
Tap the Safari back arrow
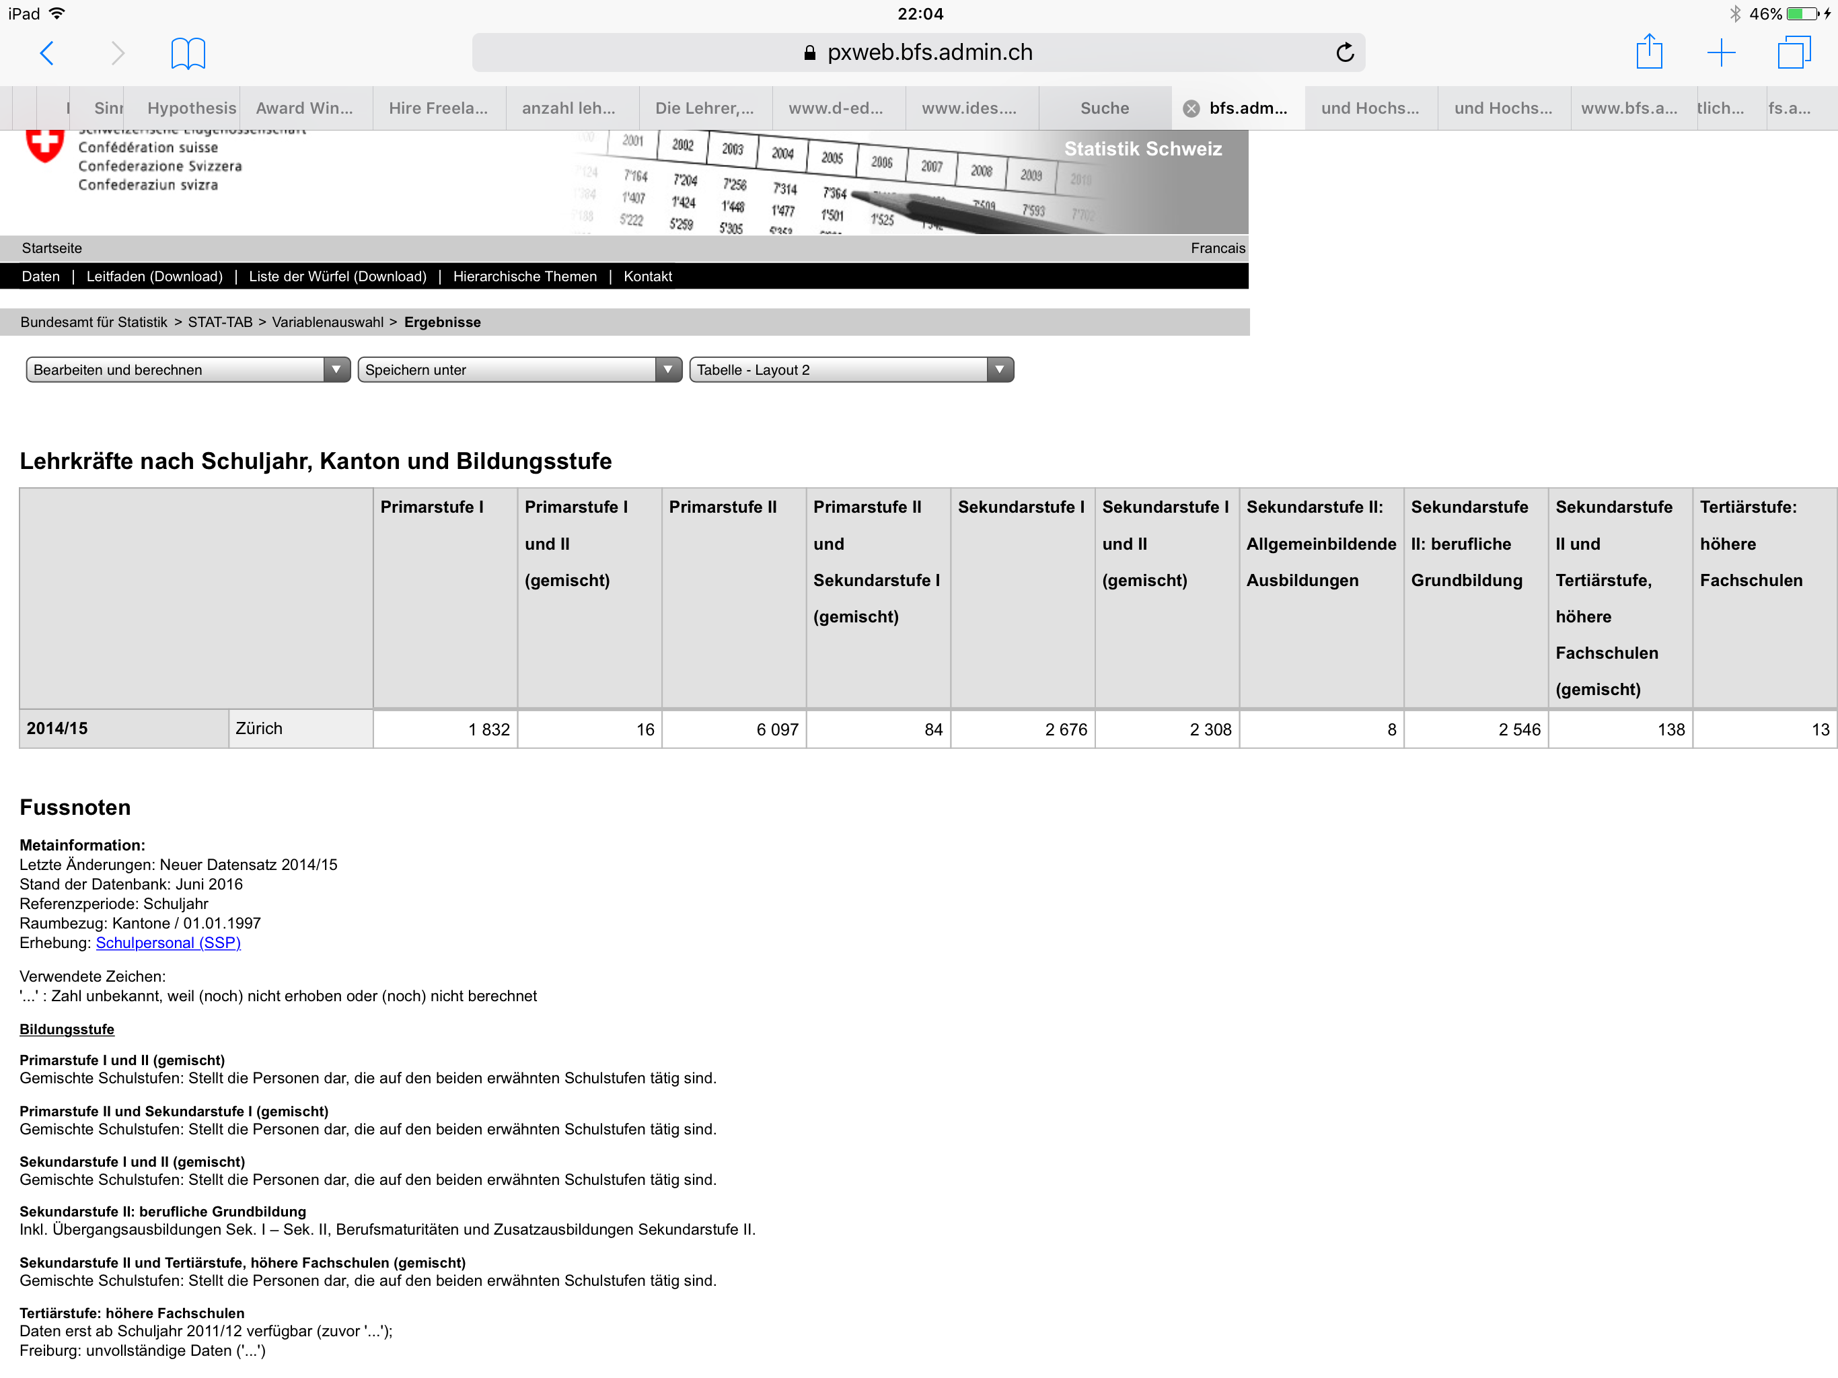47,53
